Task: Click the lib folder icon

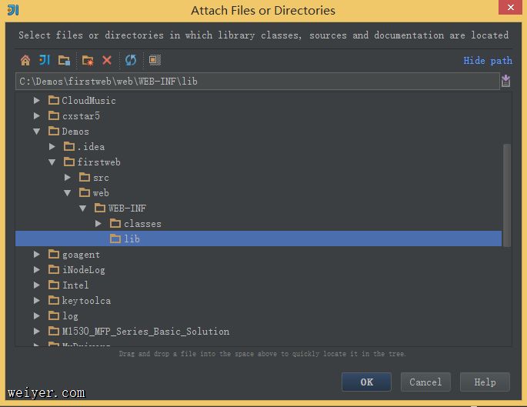Action: point(115,239)
